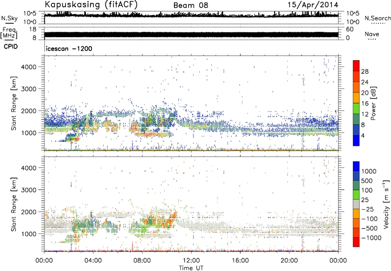The height and width of the screenshot is (271, 391).
Task: Click the "18" frequency axis tick label
Action: 33,29
